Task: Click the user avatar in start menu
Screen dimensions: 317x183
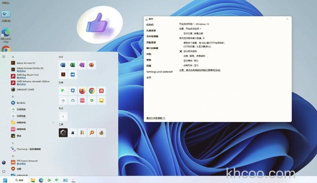Action: tap(4, 163)
